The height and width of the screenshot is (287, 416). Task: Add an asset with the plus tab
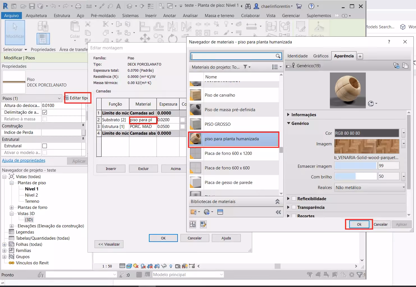click(360, 56)
